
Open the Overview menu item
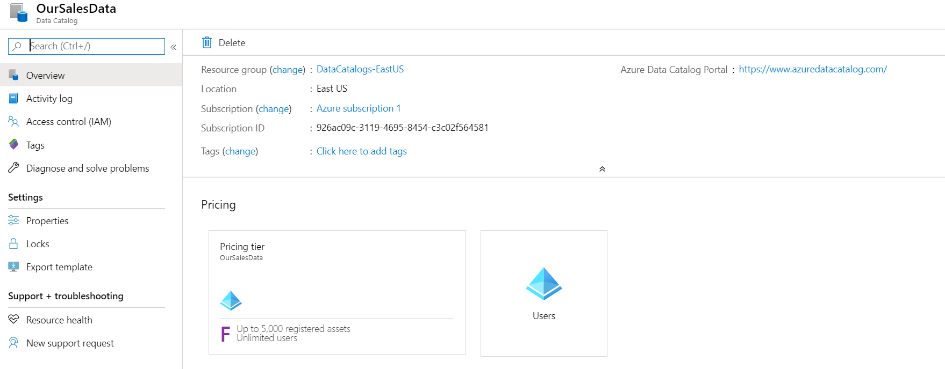click(x=91, y=75)
